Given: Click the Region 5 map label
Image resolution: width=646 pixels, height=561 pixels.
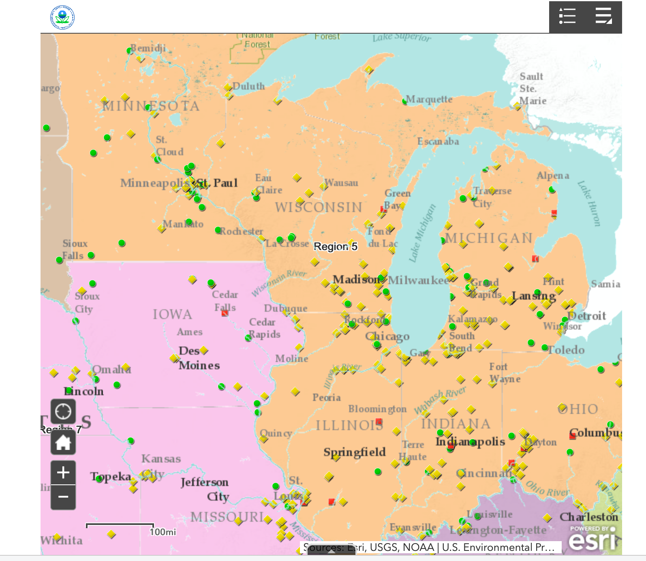Looking at the screenshot, I should coord(335,246).
